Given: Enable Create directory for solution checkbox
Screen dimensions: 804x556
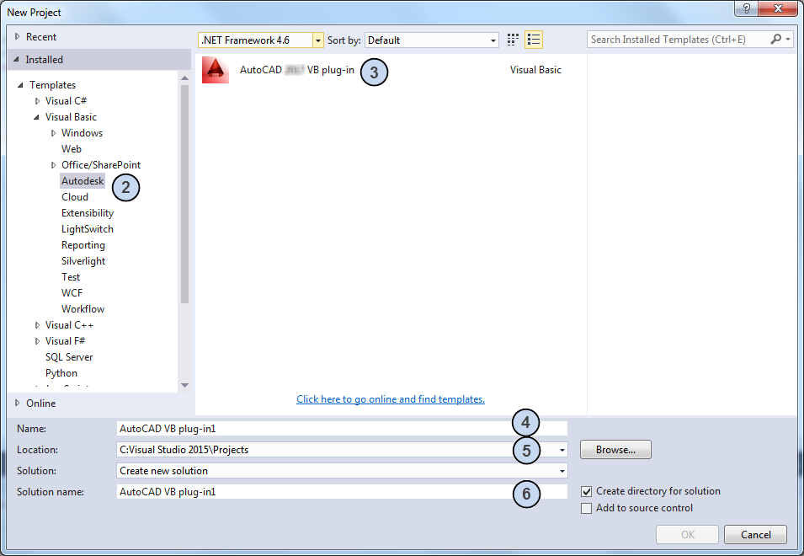Looking at the screenshot, I should pyautogui.click(x=587, y=491).
